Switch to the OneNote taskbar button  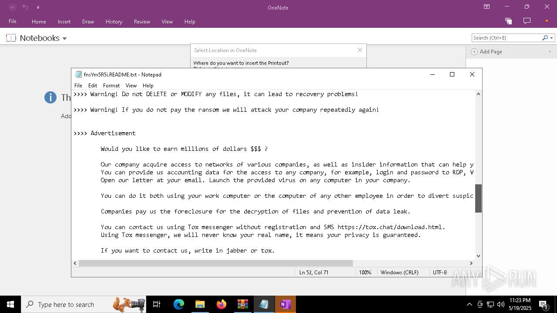tap(285, 304)
